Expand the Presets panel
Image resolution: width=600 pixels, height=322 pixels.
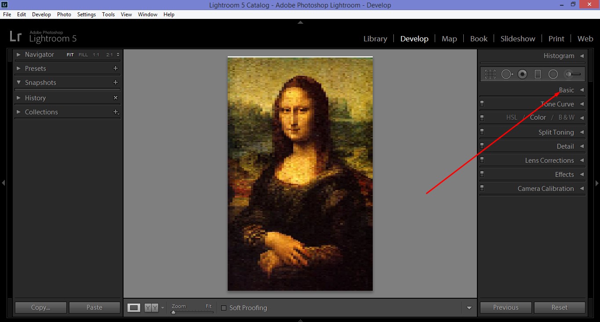point(18,68)
